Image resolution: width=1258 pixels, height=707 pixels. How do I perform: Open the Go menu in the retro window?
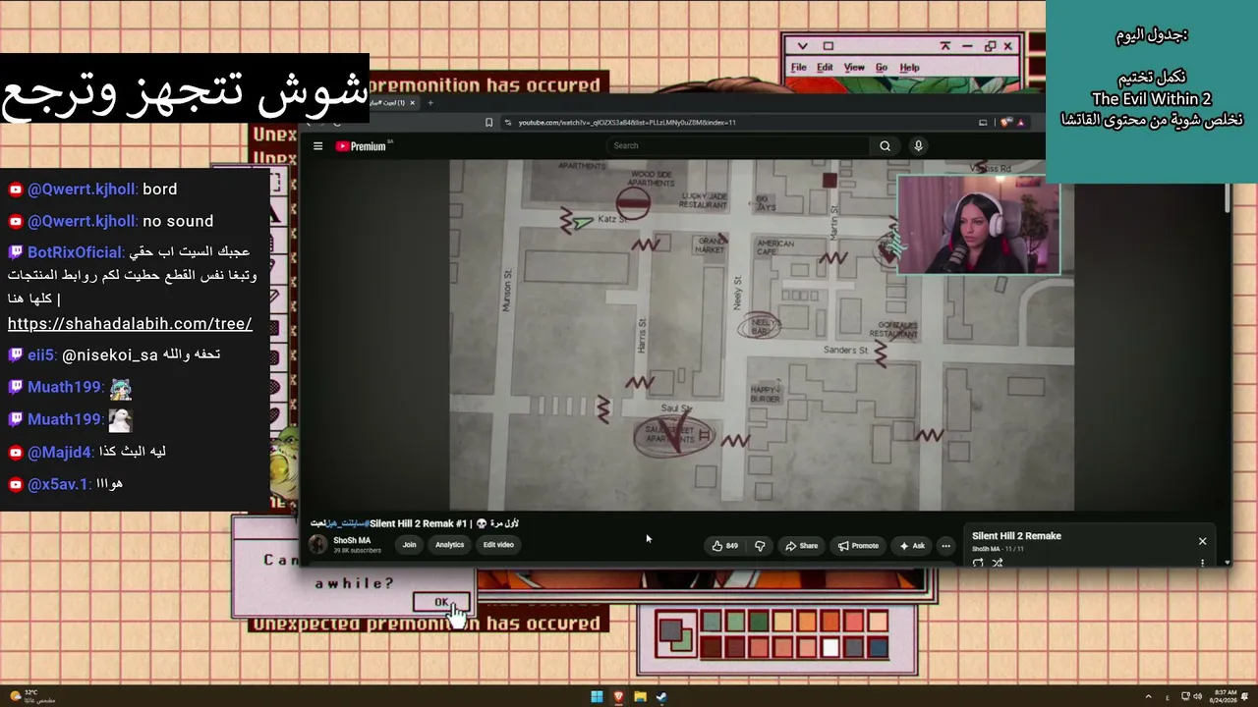point(882,68)
